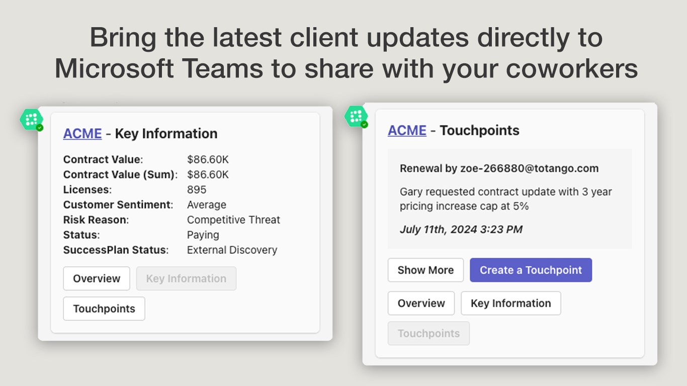The height and width of the screenshot is (386, 687).
Task: Click the July 11th, 2024 3:23 PM timestamp
Action: (461, 230)
